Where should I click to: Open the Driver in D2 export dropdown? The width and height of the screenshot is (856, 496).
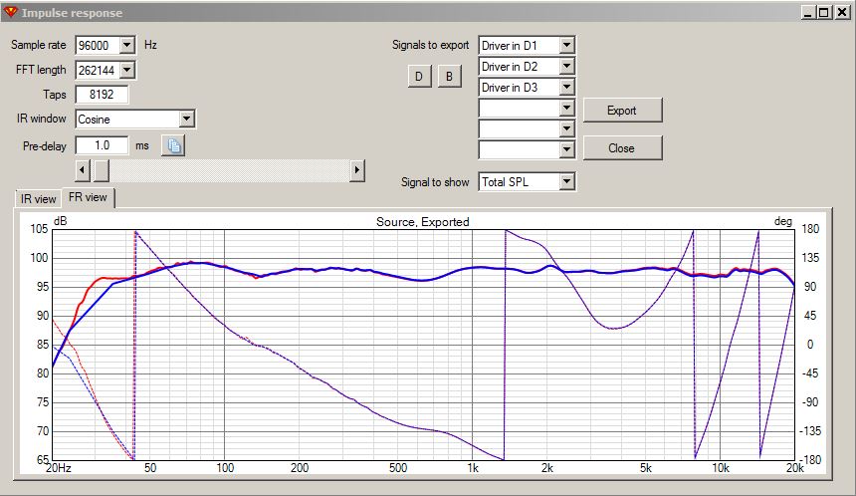(566, 67)
